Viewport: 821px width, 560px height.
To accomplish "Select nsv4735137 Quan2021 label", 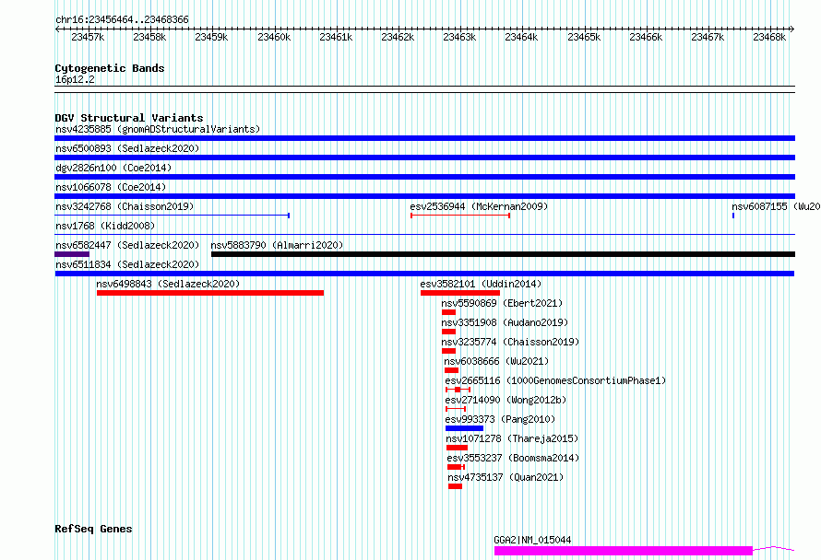I will point(506,477).
